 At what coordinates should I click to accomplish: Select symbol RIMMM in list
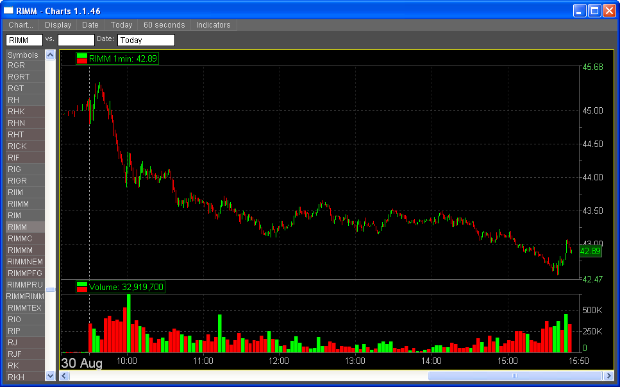tap(25, 250)
